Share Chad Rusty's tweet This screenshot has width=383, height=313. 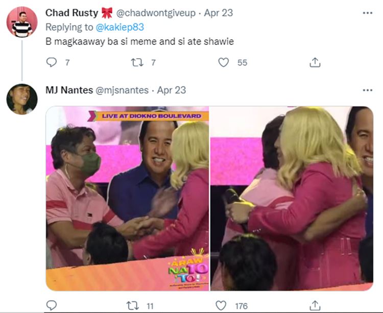pos(315,62)
